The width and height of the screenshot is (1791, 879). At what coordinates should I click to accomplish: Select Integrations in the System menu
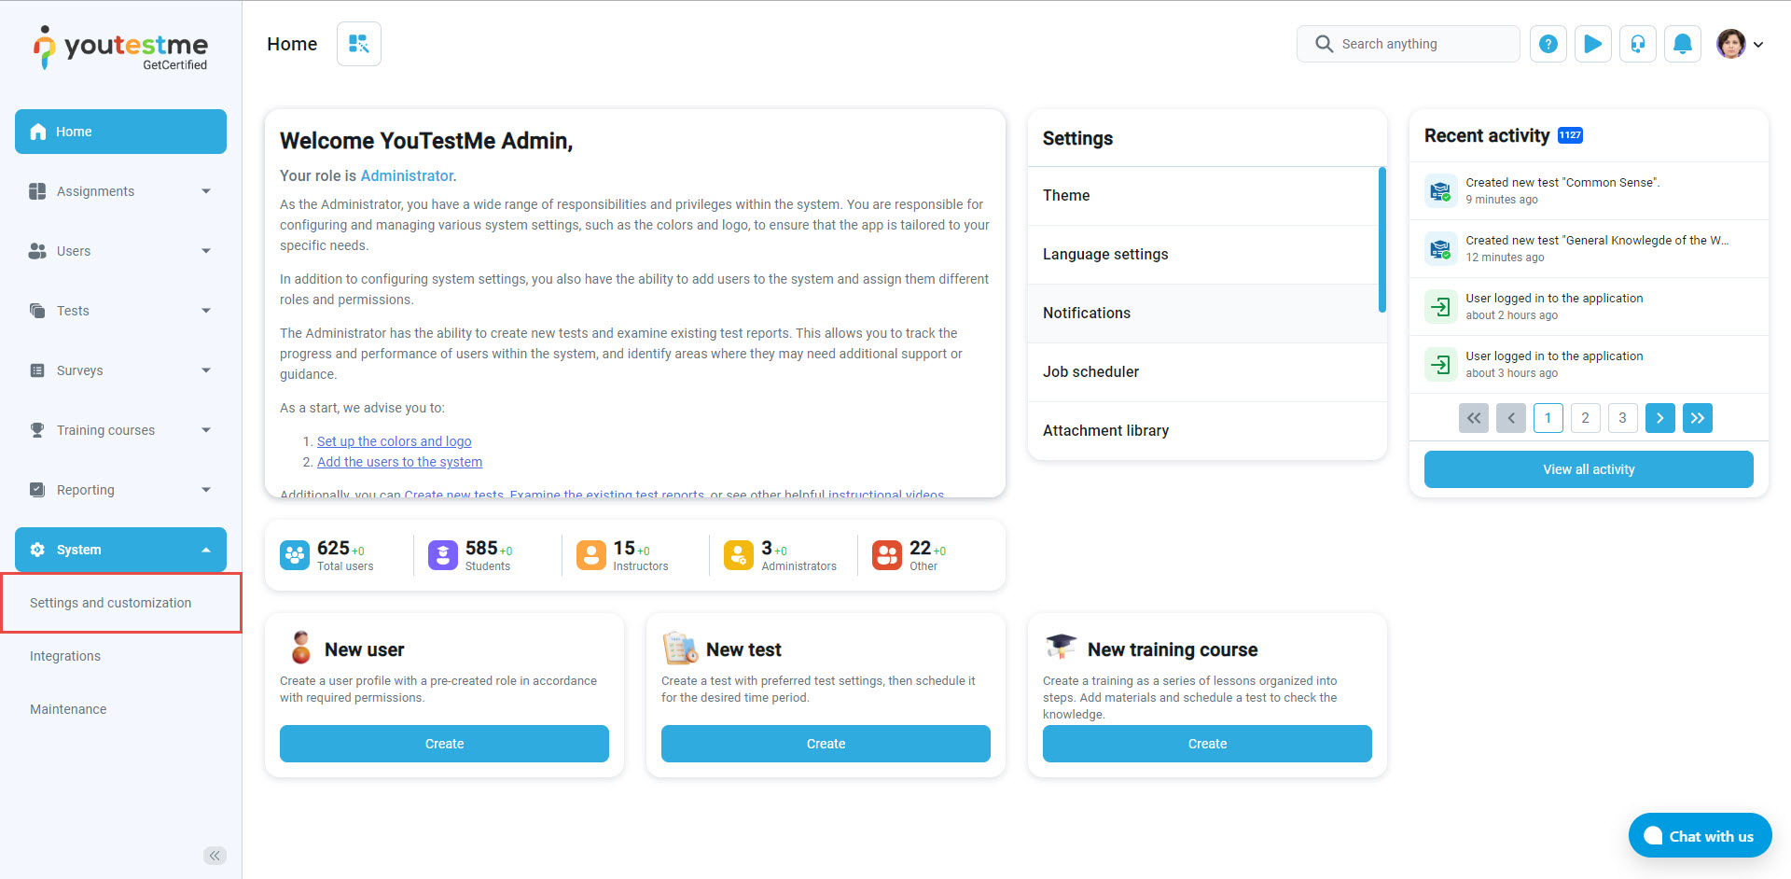(65, 656)
